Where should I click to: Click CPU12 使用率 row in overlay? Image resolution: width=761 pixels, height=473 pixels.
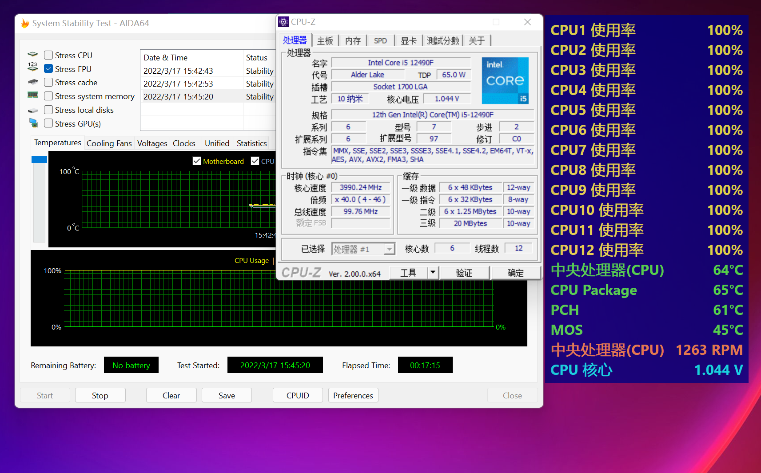tap(646, 250)
